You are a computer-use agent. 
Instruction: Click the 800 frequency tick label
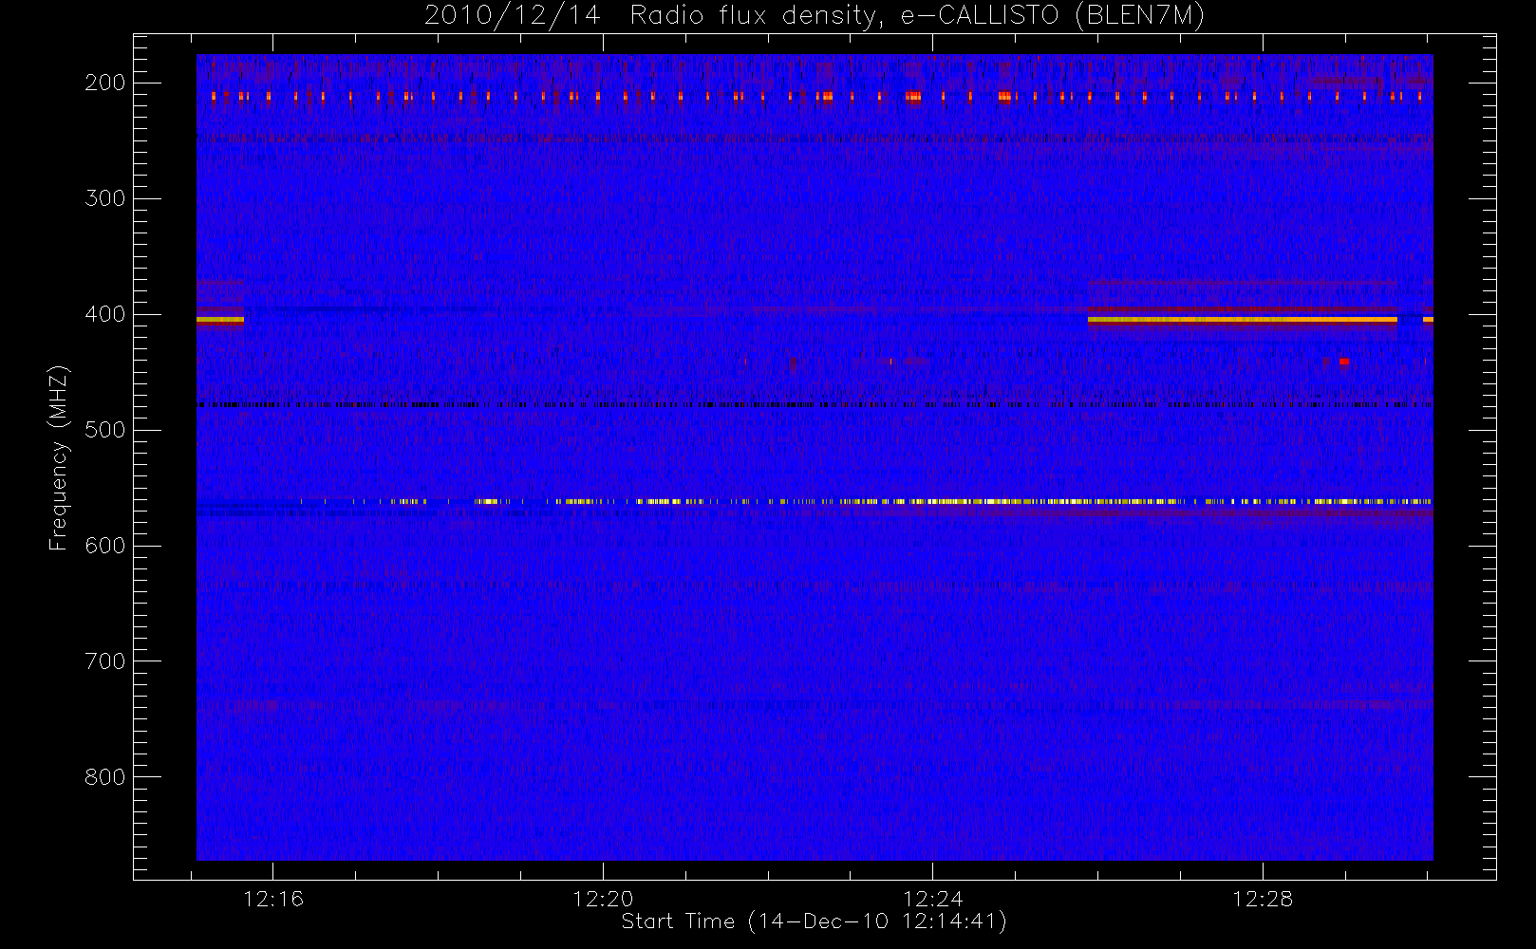coord(104,777)
